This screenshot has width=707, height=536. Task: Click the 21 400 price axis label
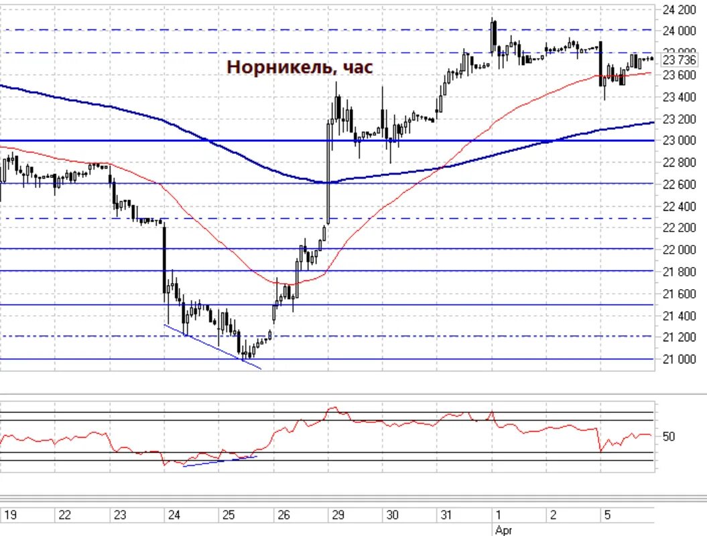pyautogui.click(x=679, y=316)
